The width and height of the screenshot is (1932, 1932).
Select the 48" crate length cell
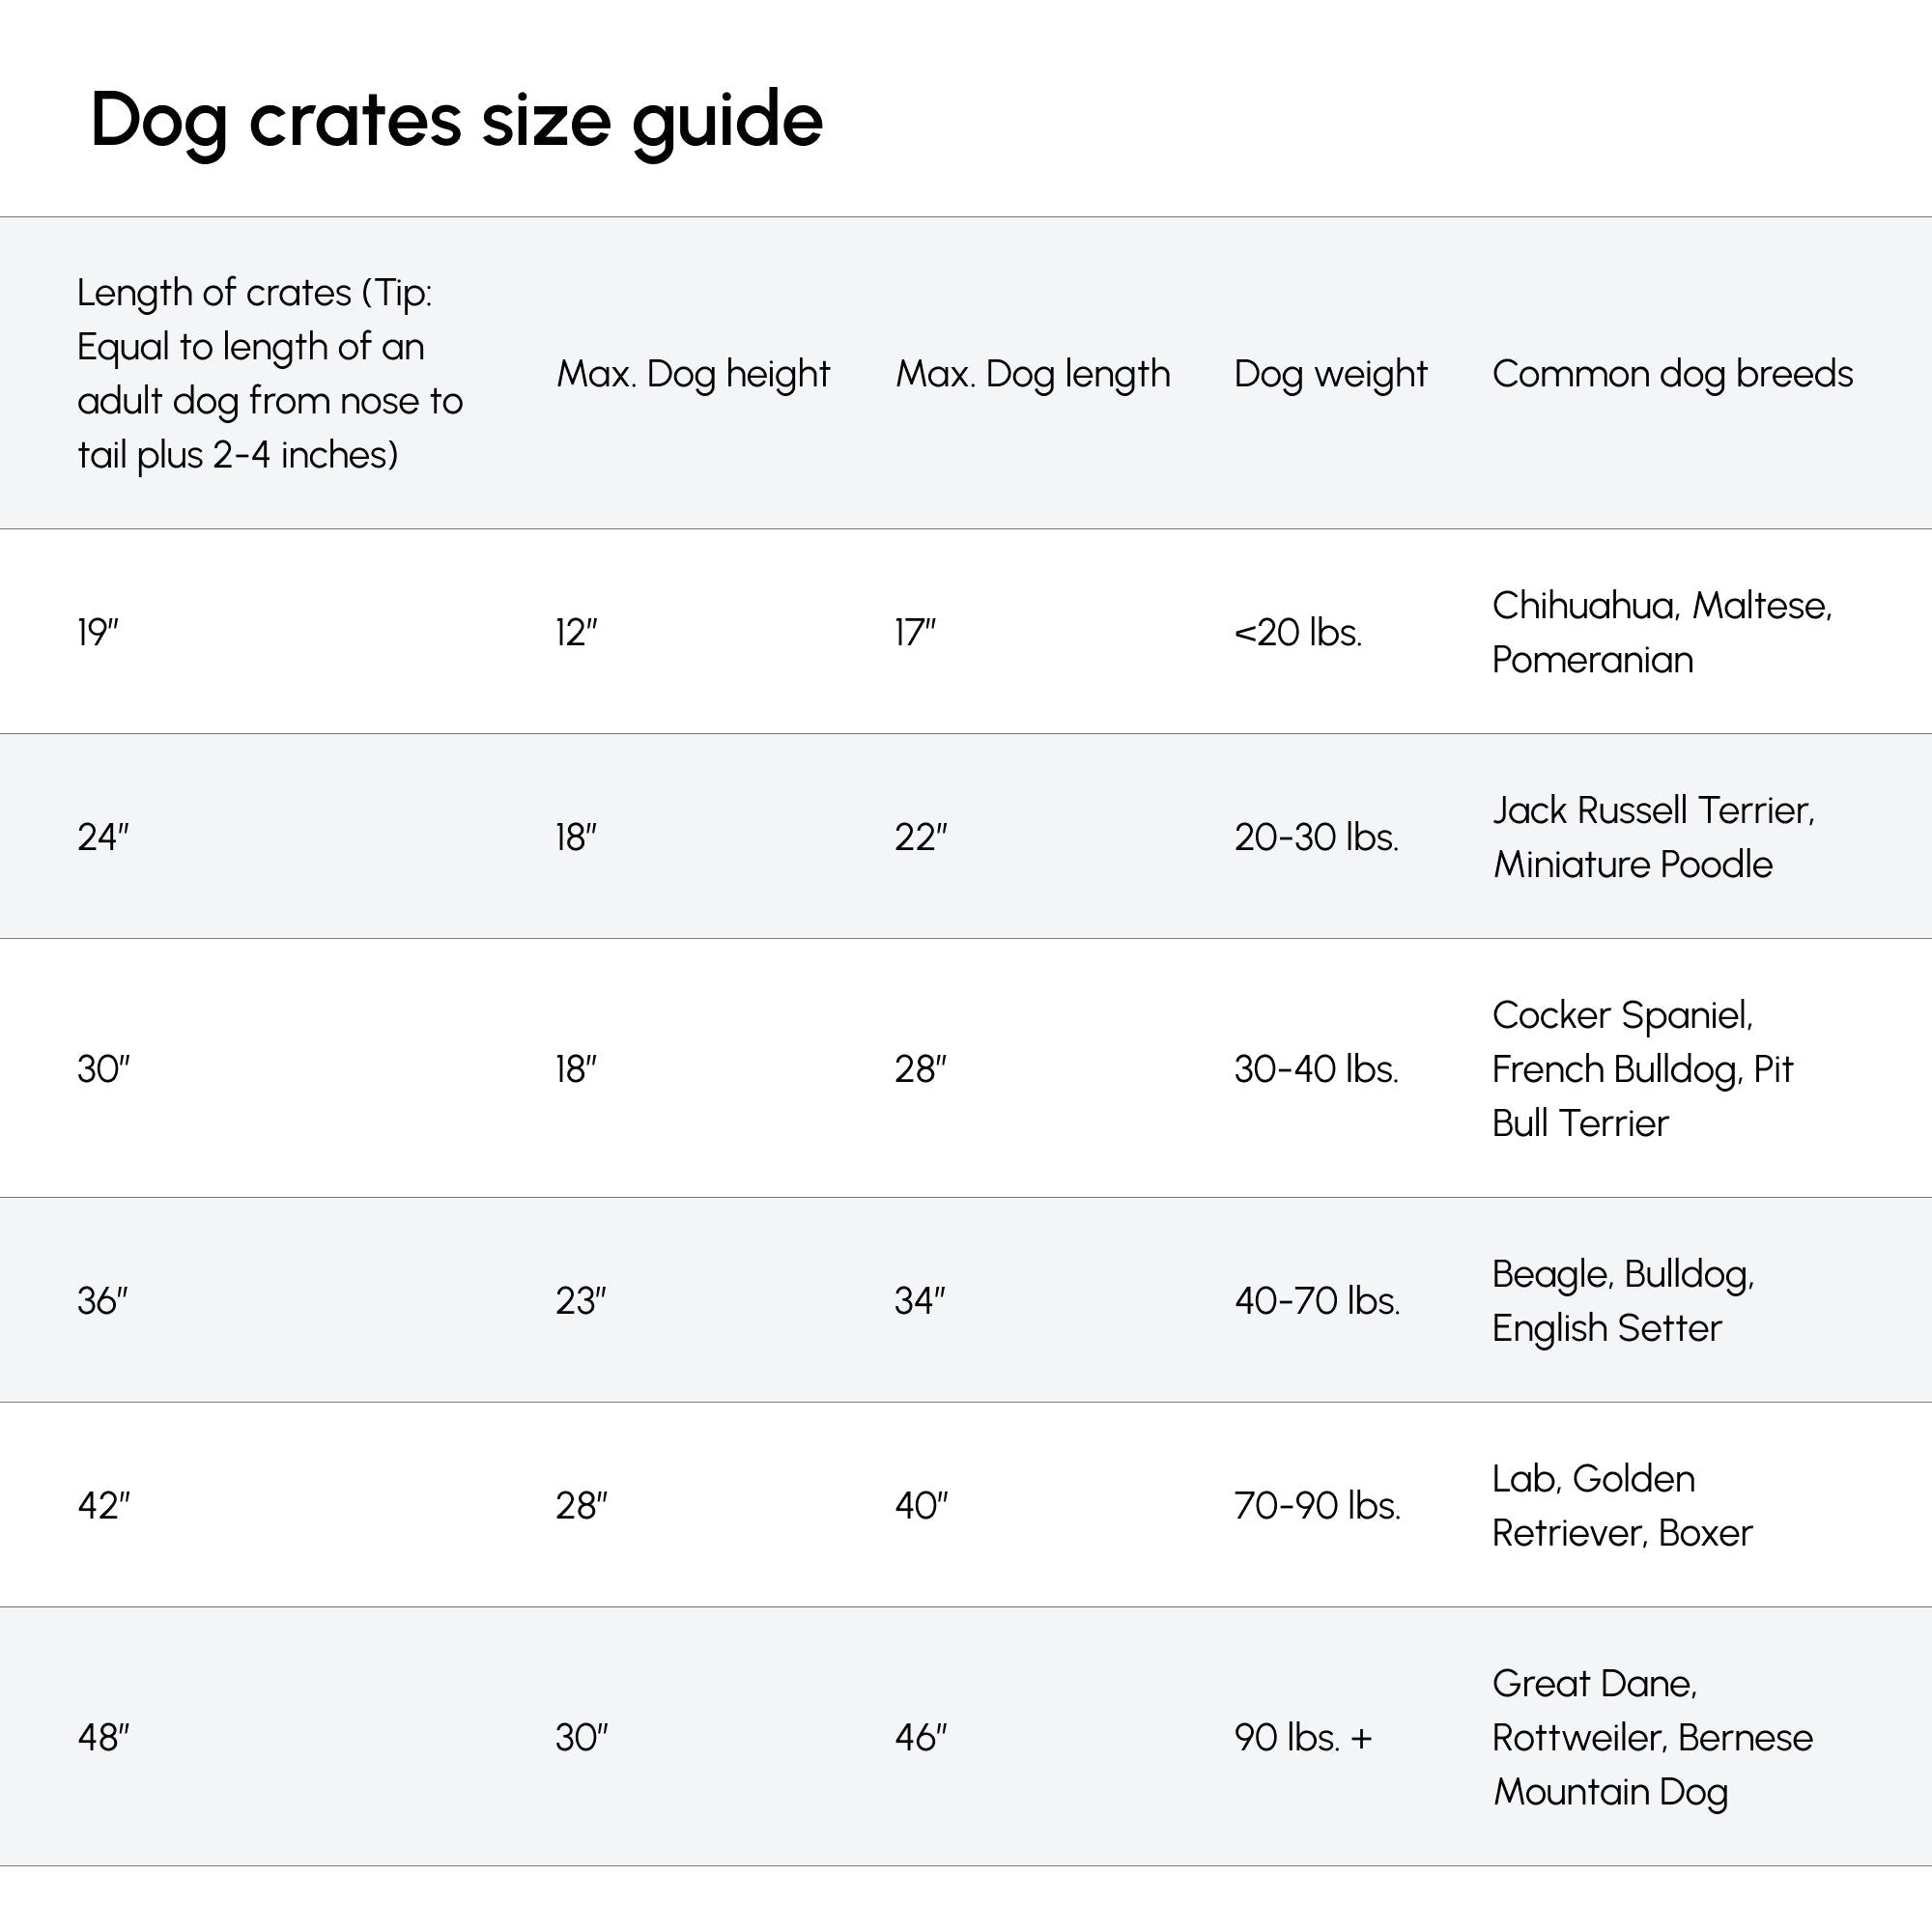103,1737
